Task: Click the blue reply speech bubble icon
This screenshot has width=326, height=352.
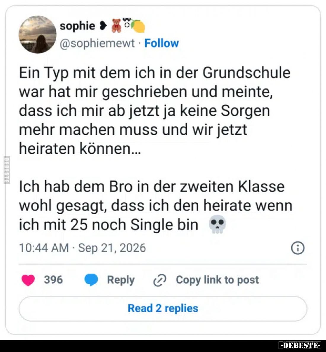Action: click(x=91, y=280)
